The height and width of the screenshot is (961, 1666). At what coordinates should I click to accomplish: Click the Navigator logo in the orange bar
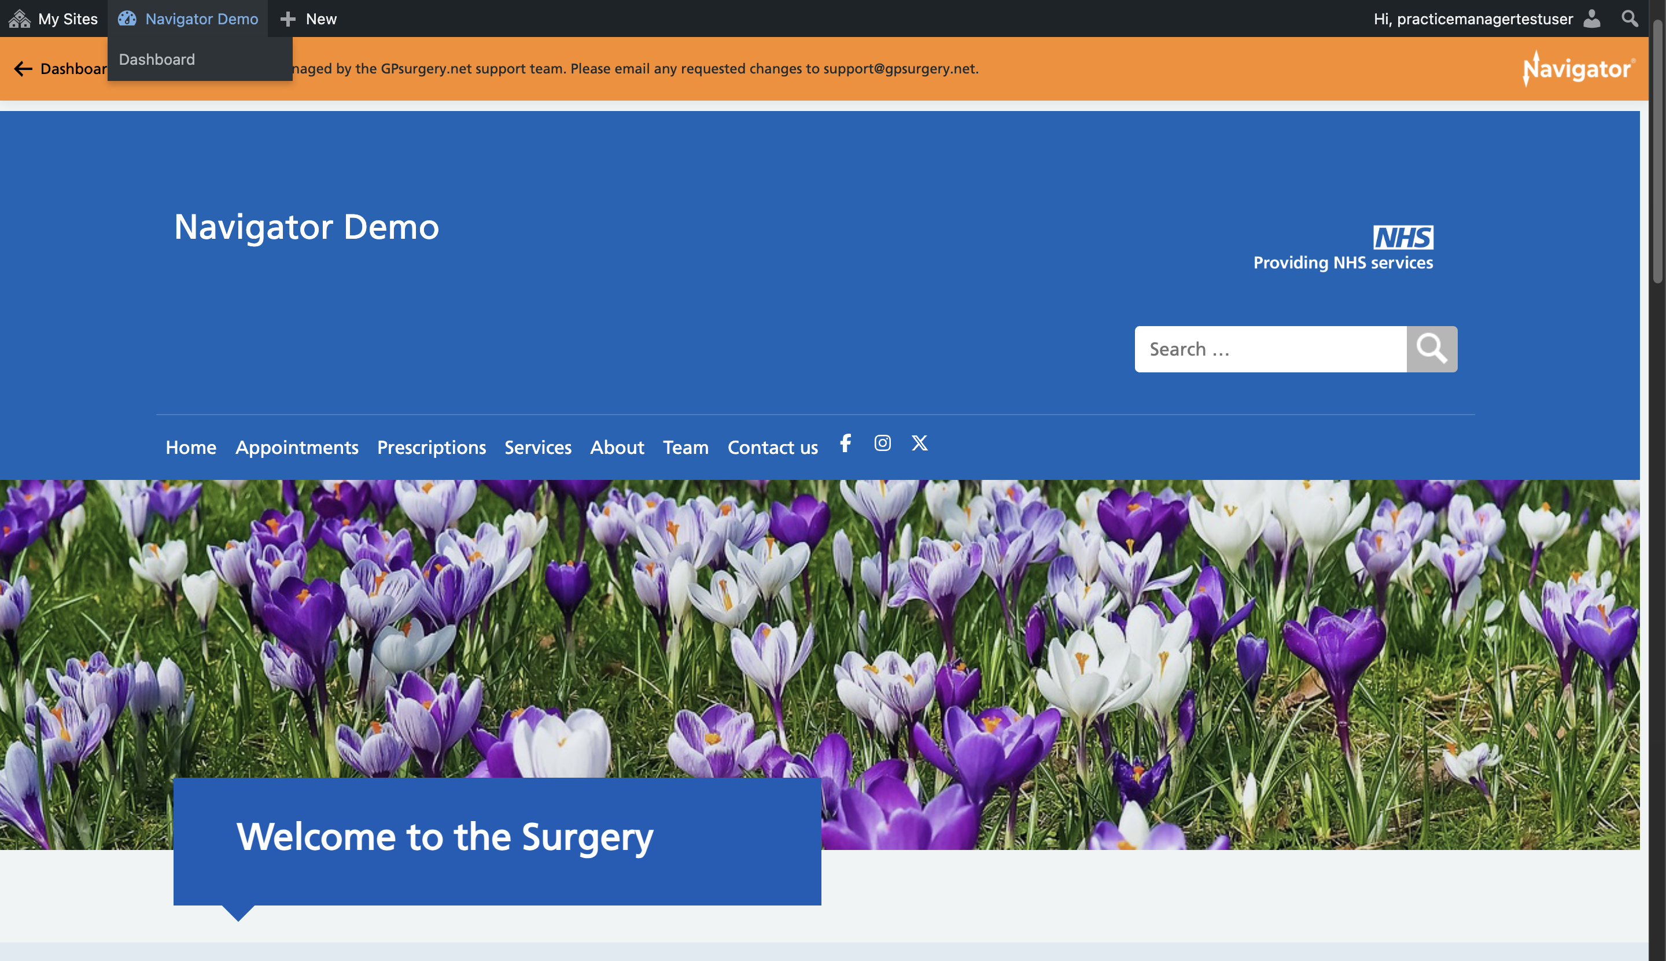coord(1579,69)
